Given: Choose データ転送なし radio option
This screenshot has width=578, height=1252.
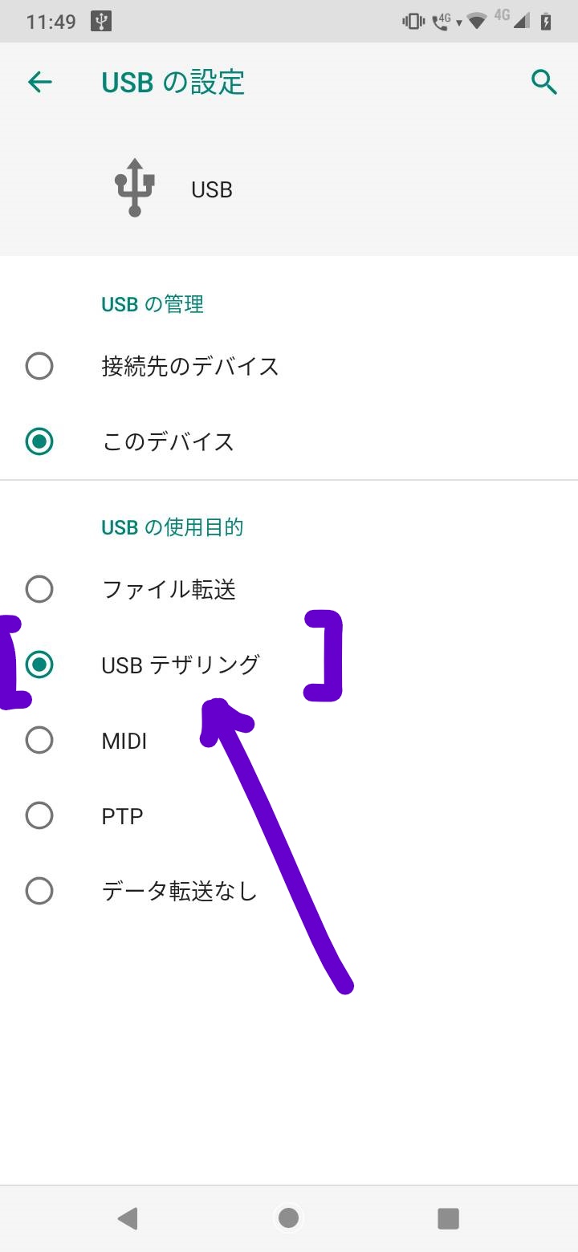Looking at the screenshot, I should [39, 891].
